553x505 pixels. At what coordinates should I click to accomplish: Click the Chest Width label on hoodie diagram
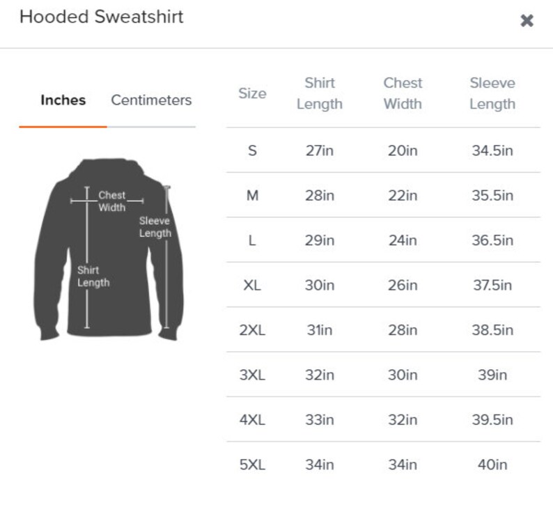point(112,201)
